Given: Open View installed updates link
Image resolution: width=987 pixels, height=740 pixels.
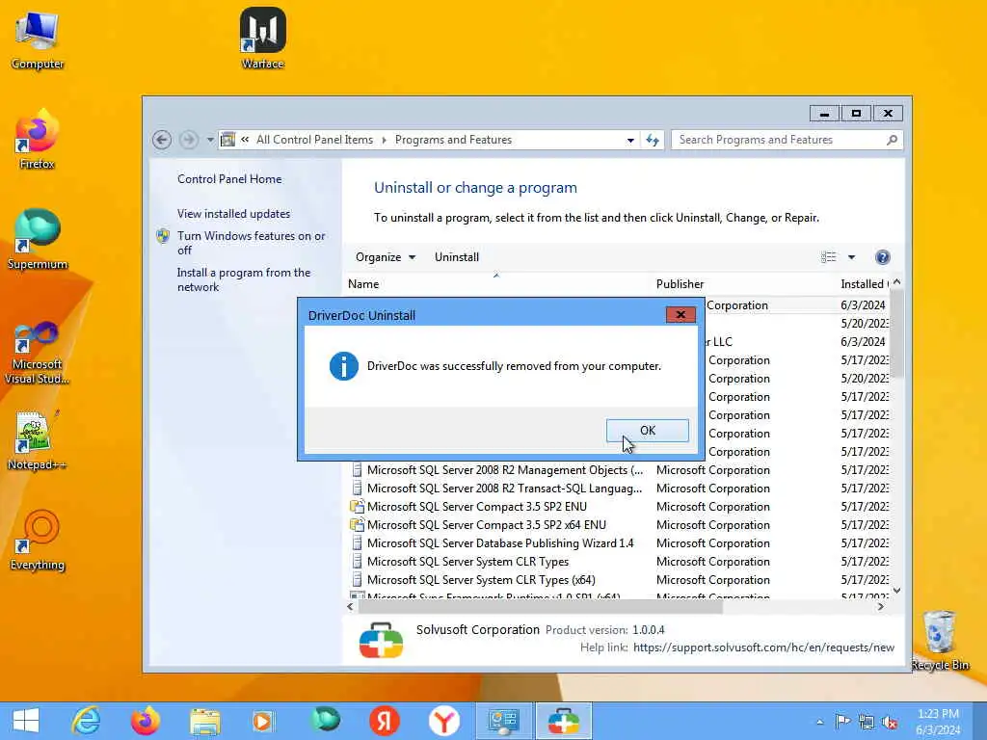Looking at the screenshot, I should (x=233, y=214).
